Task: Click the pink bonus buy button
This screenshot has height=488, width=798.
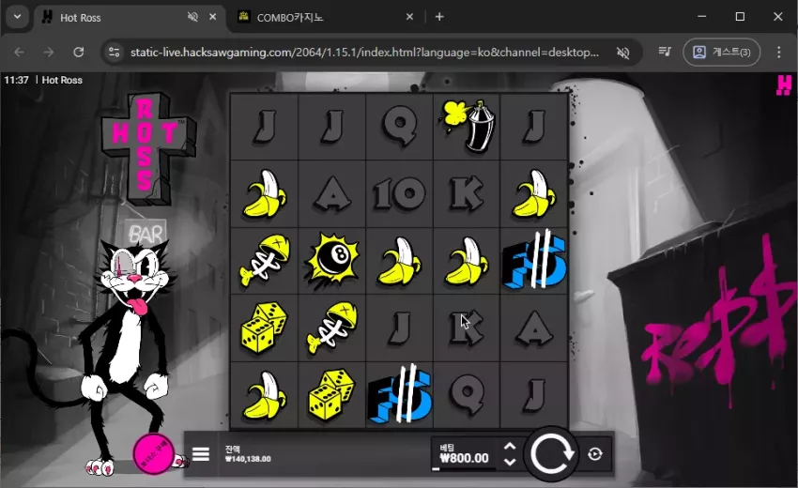Action: (x=154, y=453)
